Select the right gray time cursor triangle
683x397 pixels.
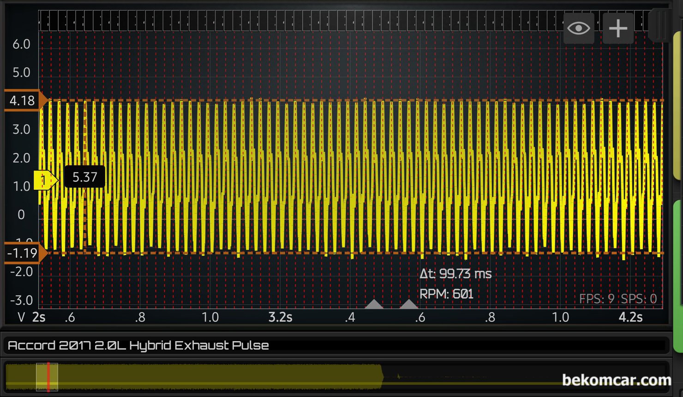click(x=408, y=304)
